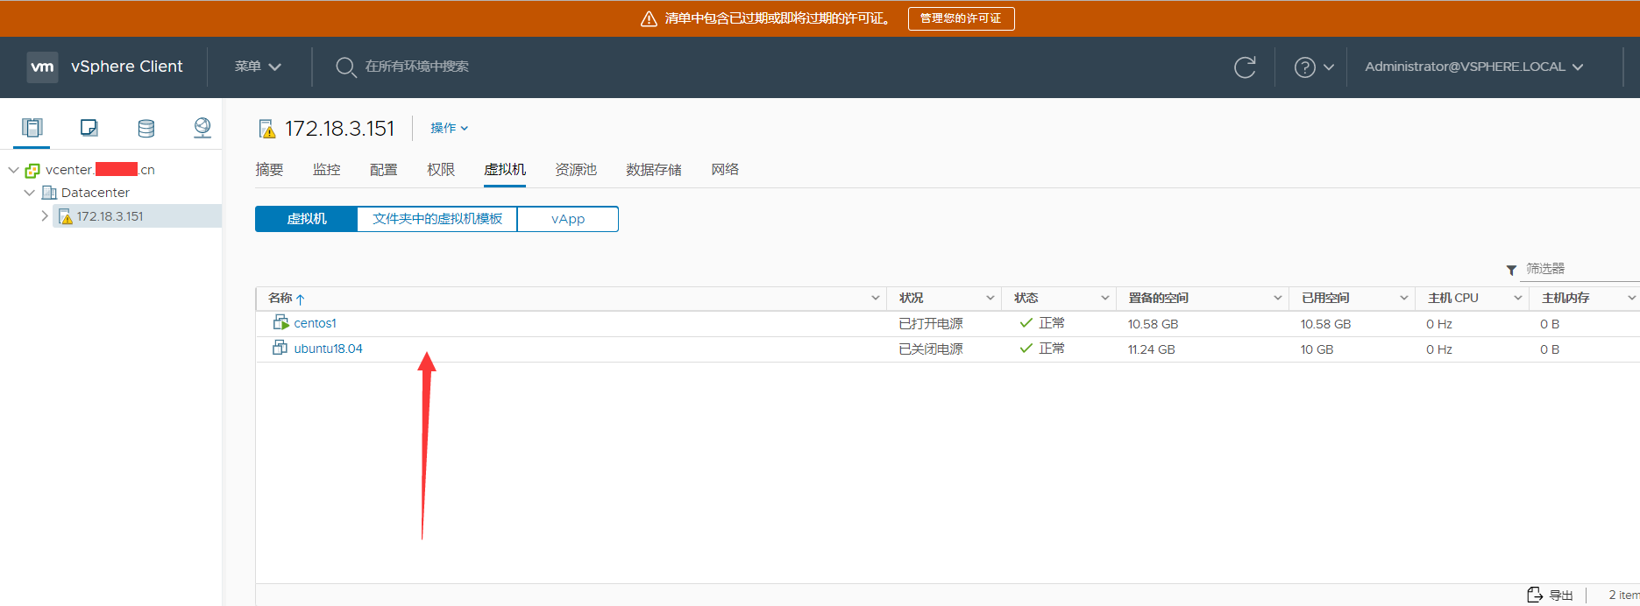Click the 11.24 GB provisioned space cell
The height and width of the screenshot is (606, 1640).
click(1151, 349)
